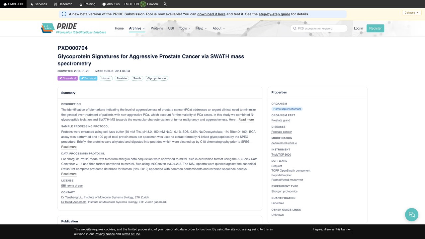Collapse the beta announcement banner

[412, 13]
